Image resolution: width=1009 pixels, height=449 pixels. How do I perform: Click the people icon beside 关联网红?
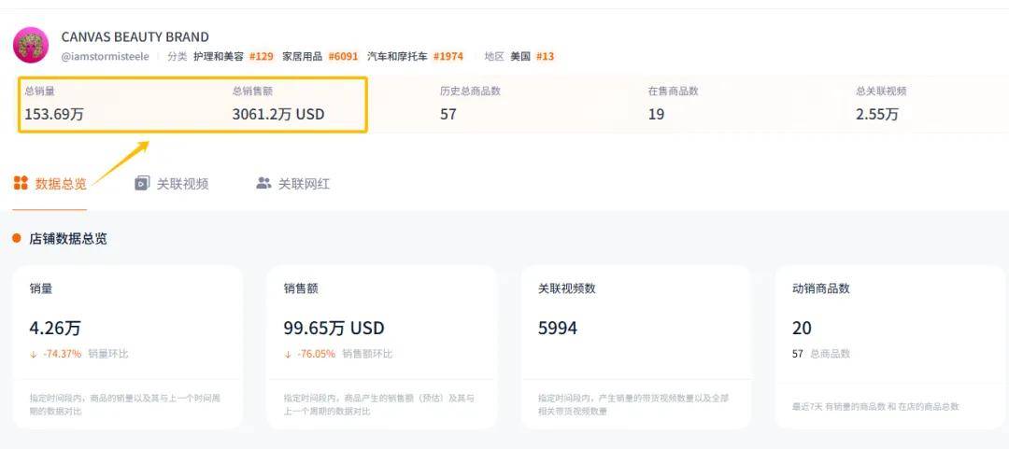tap(263, 183)
